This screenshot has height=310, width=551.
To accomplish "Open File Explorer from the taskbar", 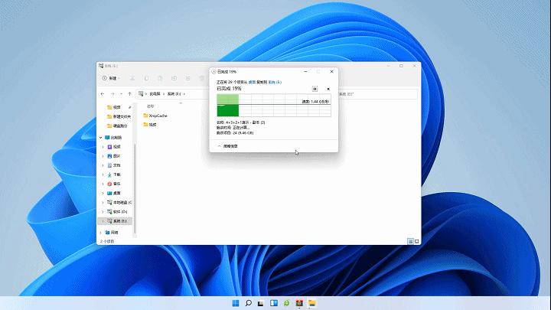I will coord(311,303).
